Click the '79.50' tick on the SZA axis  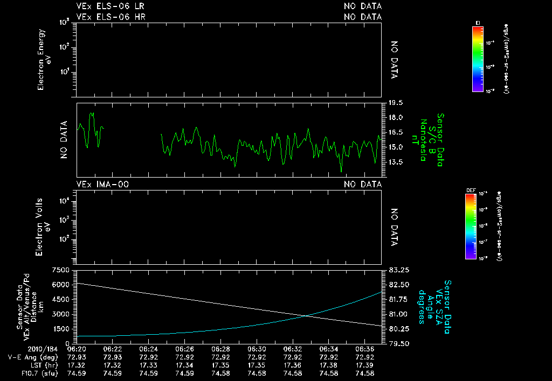[399, 344]
